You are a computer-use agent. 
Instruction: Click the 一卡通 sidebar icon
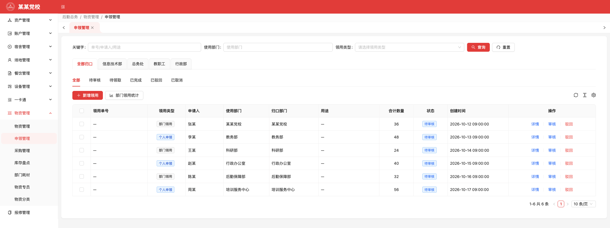10,100
